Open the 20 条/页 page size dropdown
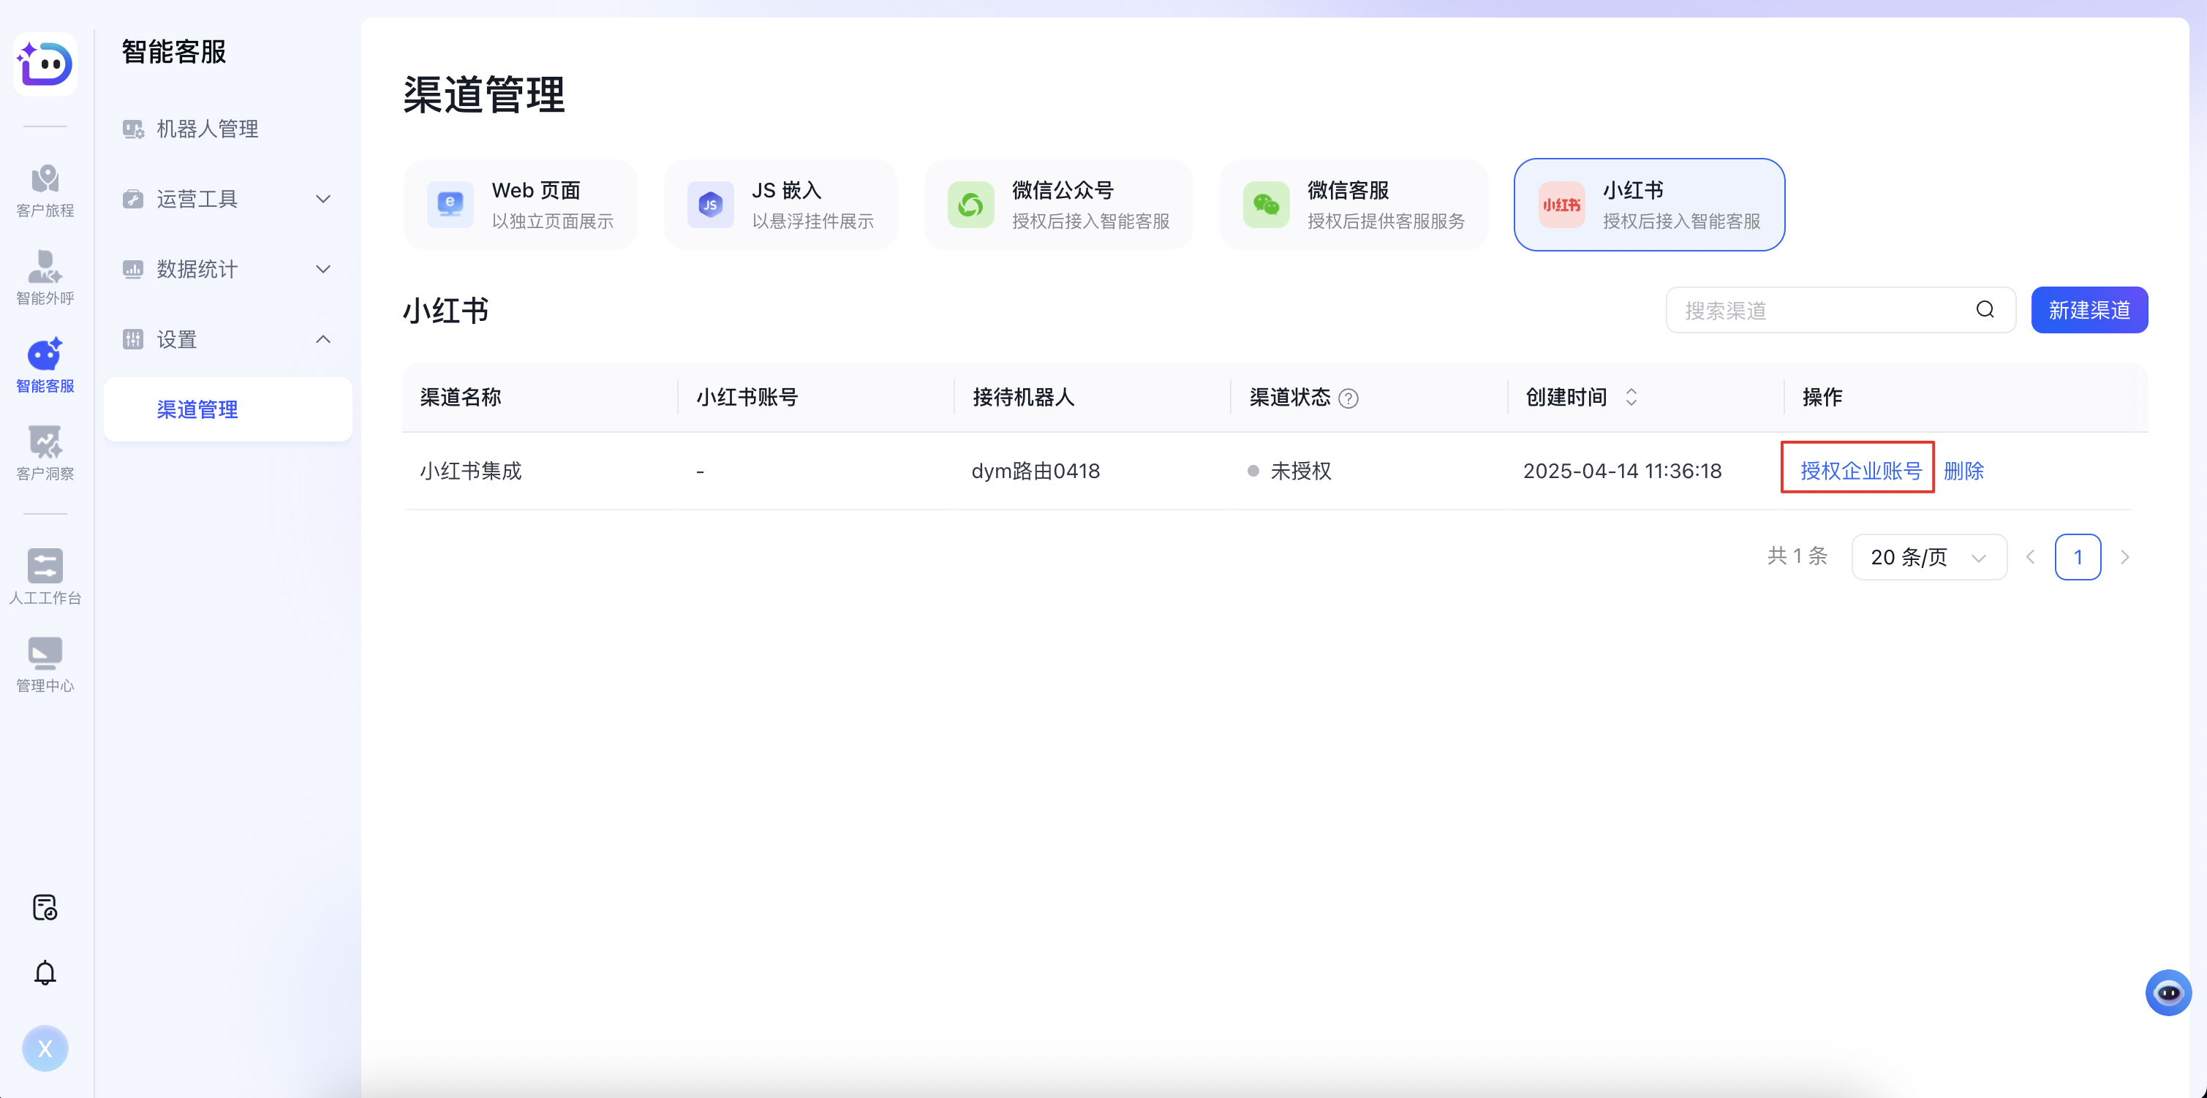2207x1098 pixels. pos(1928,557)
